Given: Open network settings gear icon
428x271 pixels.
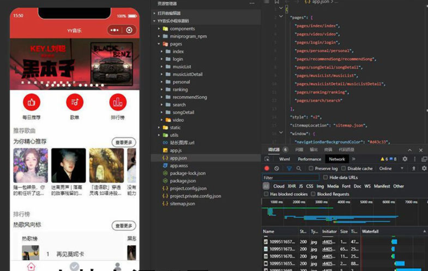Looking at the screenshot, I should coord(424,168).
